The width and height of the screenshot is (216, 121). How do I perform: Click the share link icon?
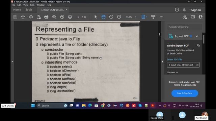click(185, 17)
